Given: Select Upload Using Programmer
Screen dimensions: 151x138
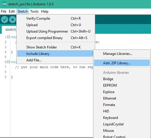Looking at the screenshot, I should [56, 31].
